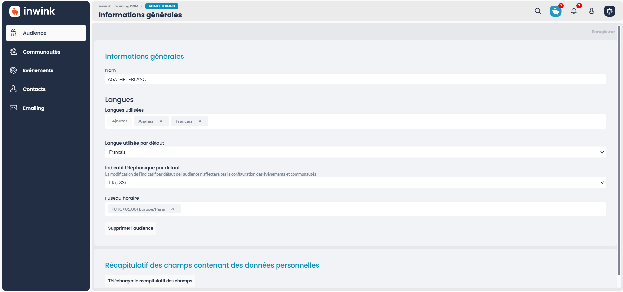Open the Communautés menu item
The height and width of the screenshot is (292, 623).
46,52
